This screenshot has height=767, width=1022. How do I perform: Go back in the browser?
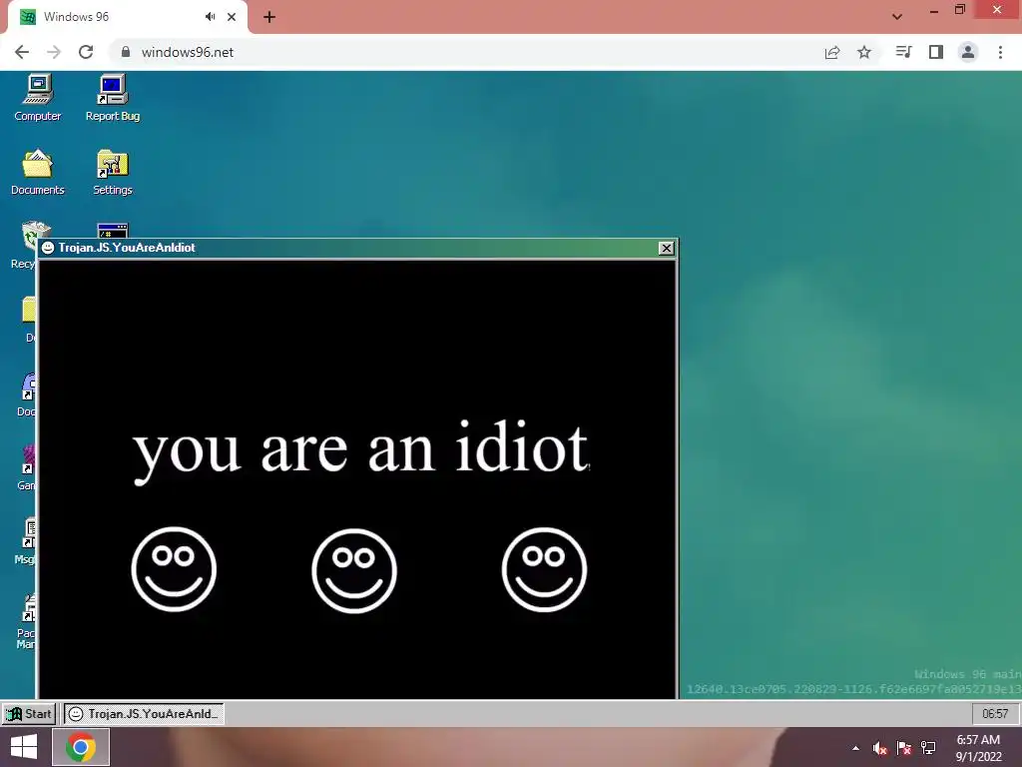[22, 52]
